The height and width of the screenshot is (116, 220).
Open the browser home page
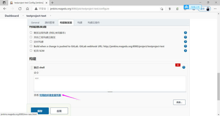[28, 9]
